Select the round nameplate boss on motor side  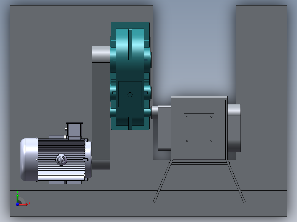pos(61,160)
